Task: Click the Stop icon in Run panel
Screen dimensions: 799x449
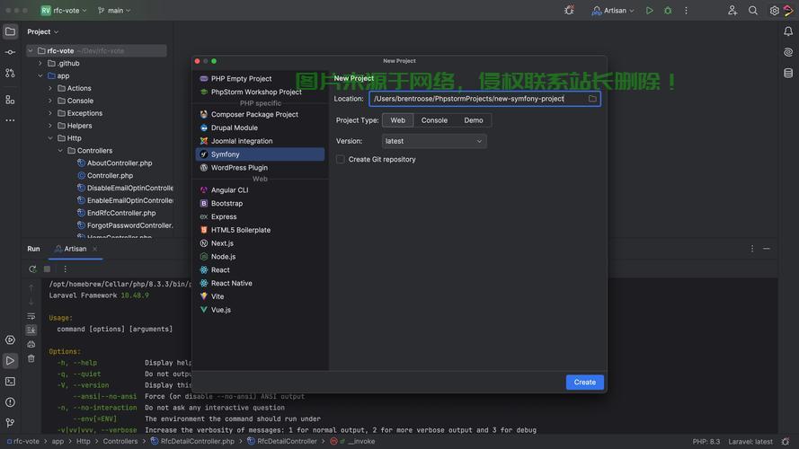Action: [x=47, y=269]
